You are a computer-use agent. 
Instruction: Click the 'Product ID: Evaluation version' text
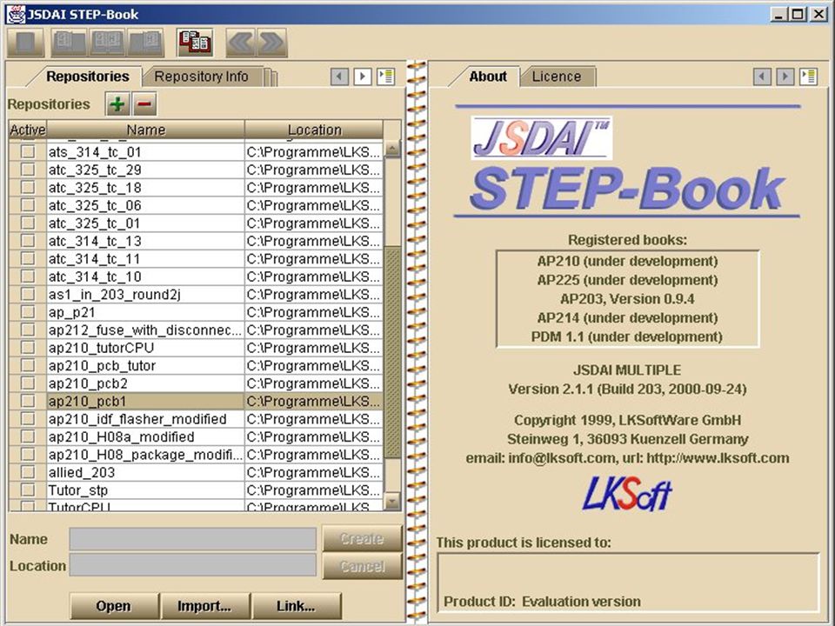pyautogui.click(x=542, y=602)
